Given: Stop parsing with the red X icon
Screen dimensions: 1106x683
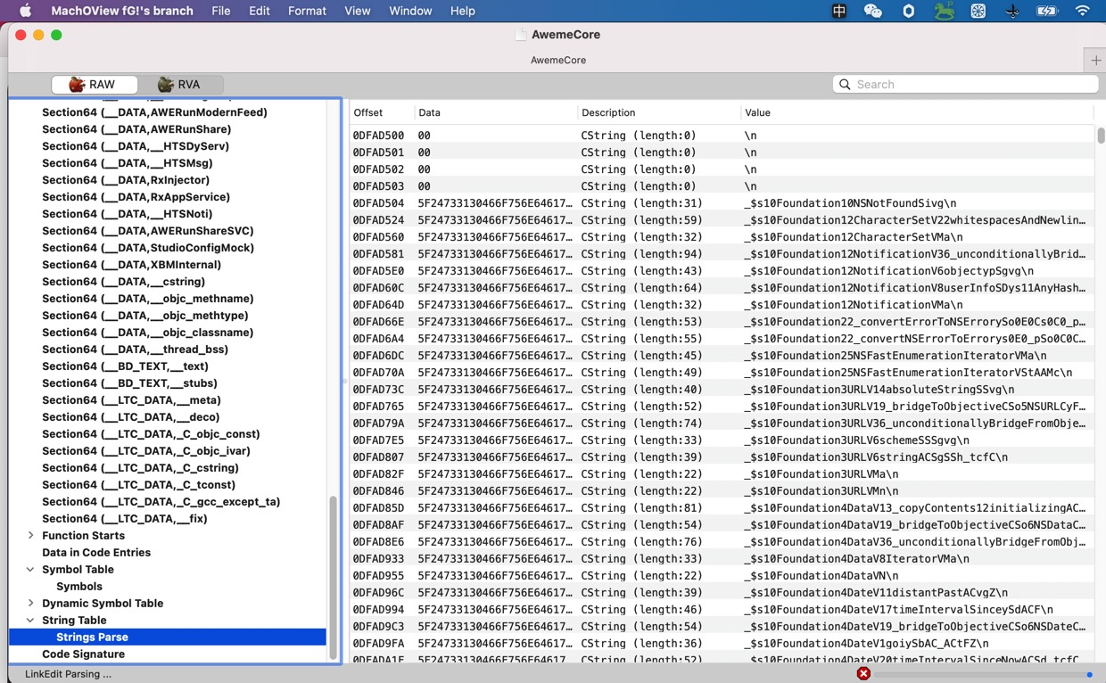Looking at the screenshot, I should click(x=863, y=673).
